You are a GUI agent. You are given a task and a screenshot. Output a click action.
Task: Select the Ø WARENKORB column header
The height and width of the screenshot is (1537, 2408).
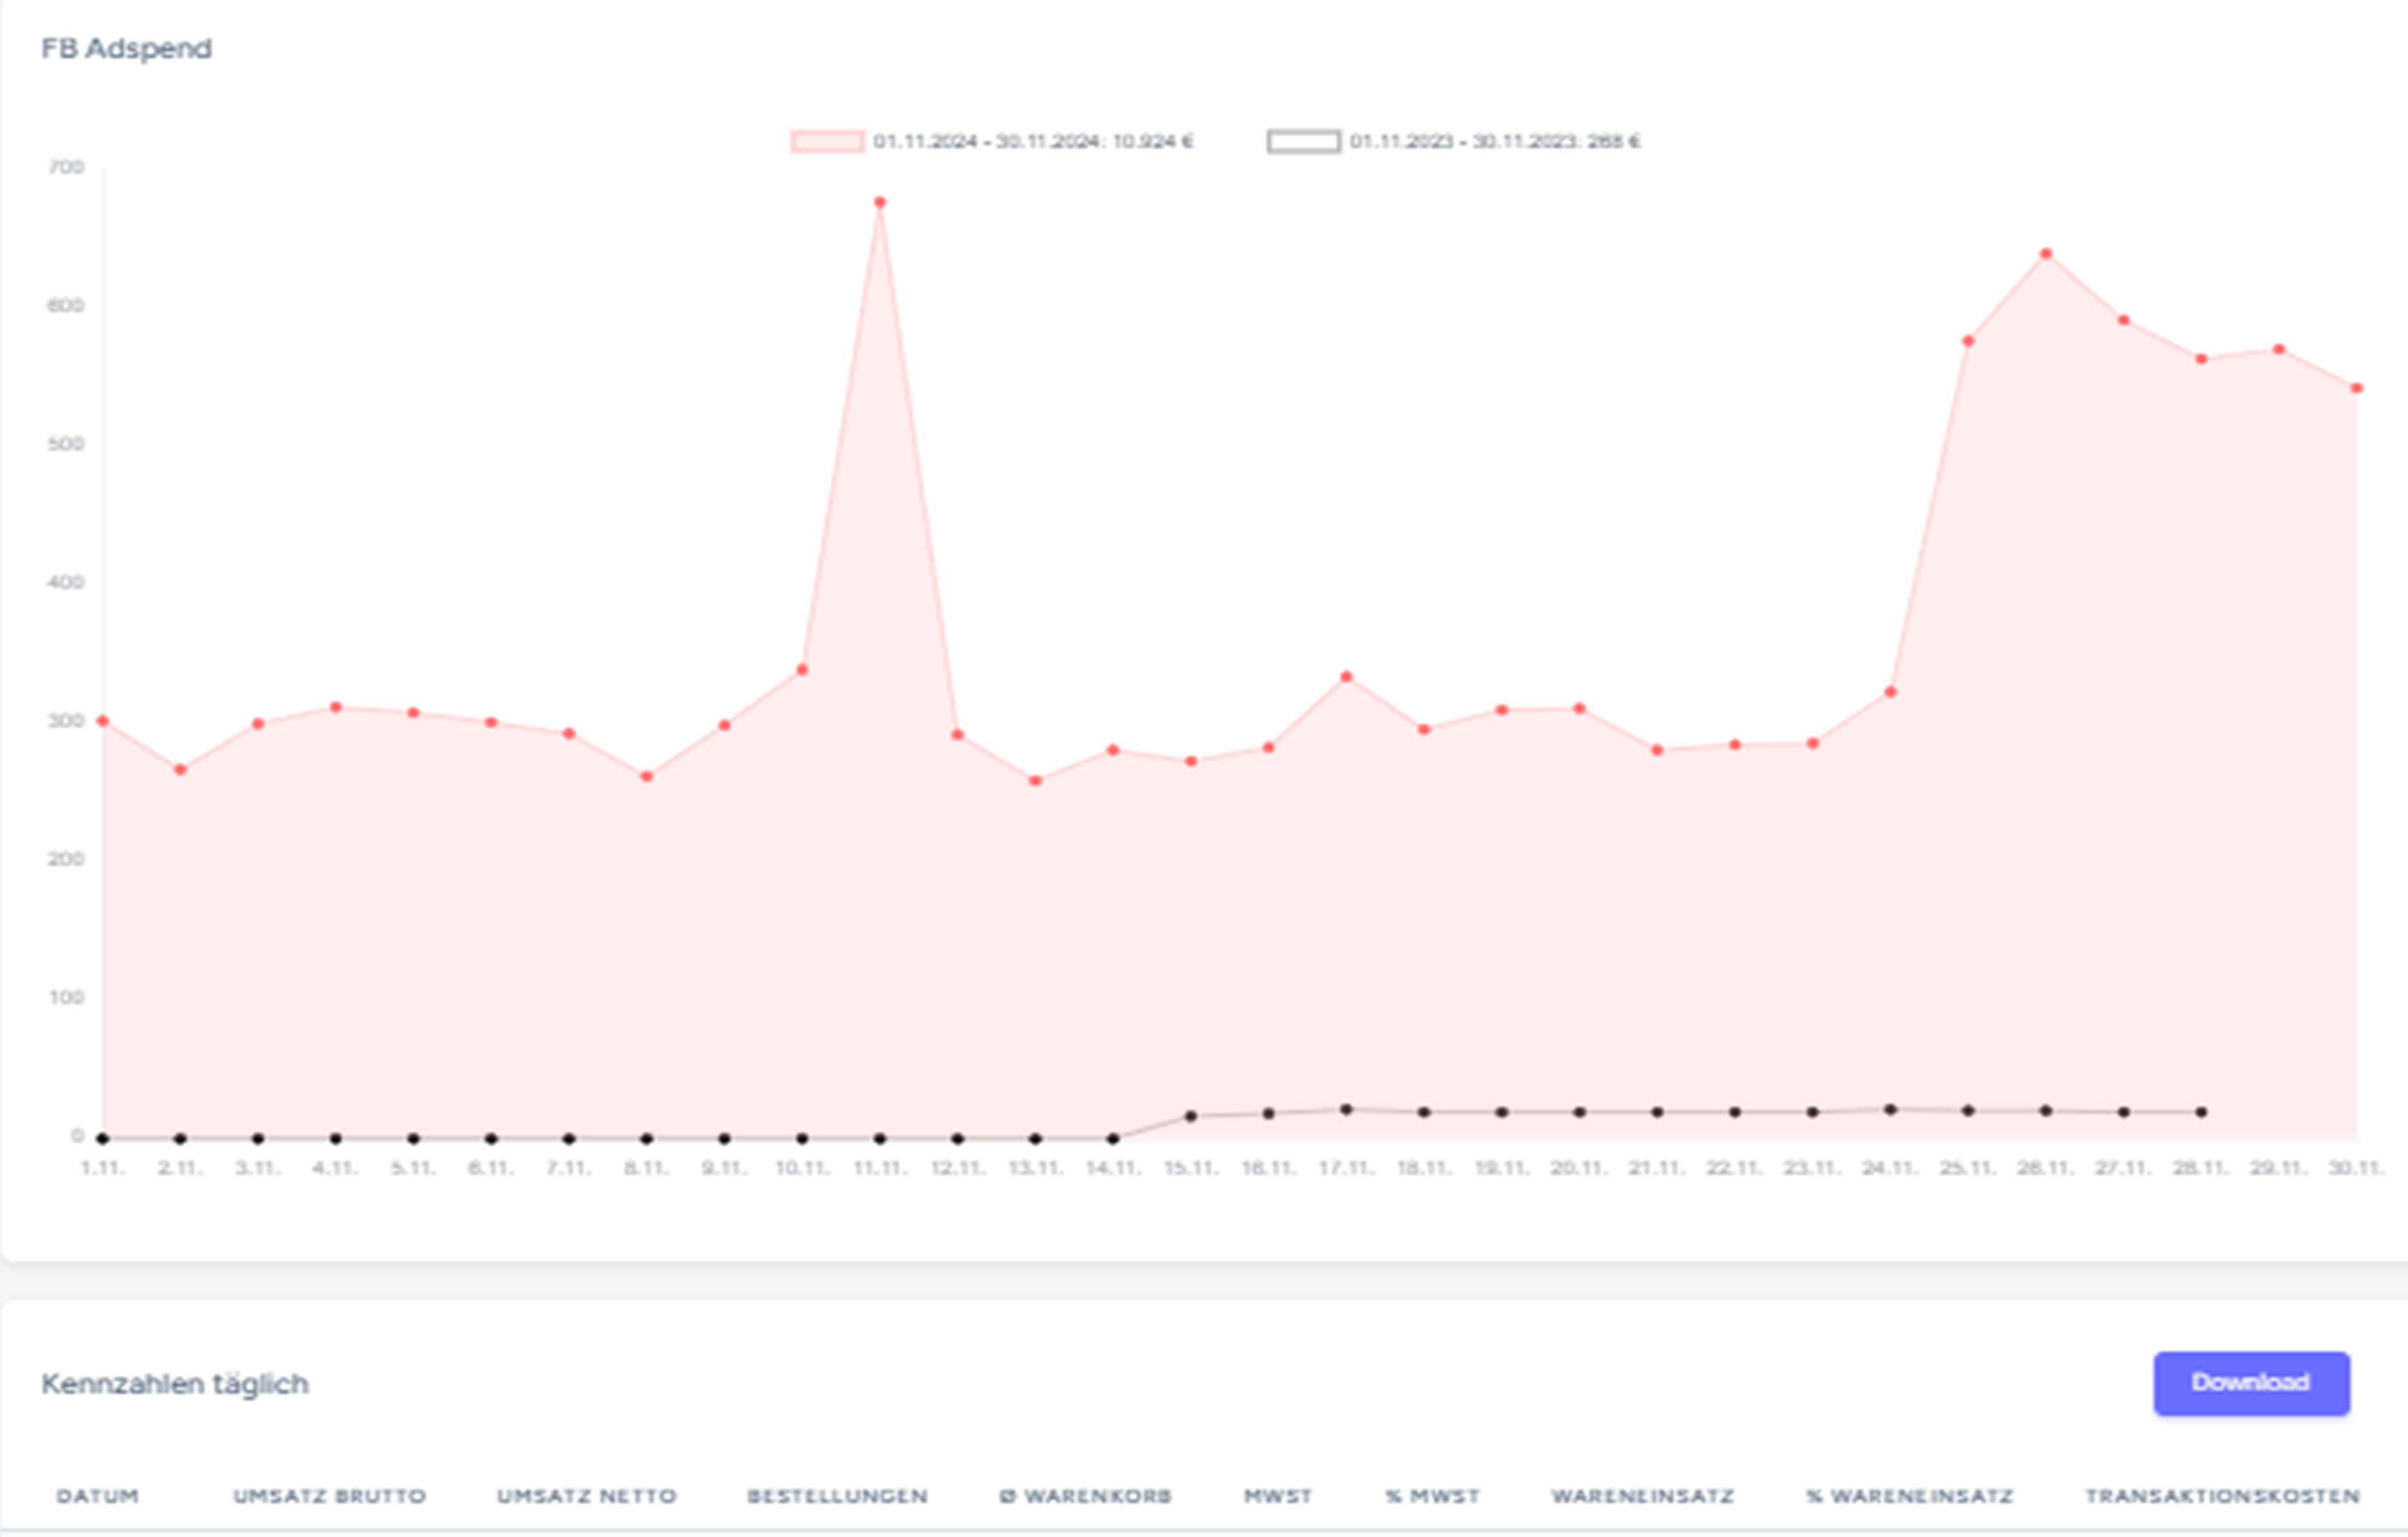point(1085,1496)
